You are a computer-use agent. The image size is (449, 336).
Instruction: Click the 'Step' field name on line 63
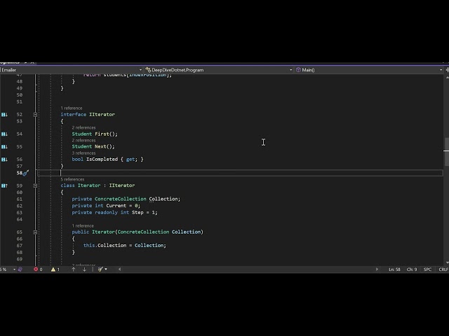point(138,213)
